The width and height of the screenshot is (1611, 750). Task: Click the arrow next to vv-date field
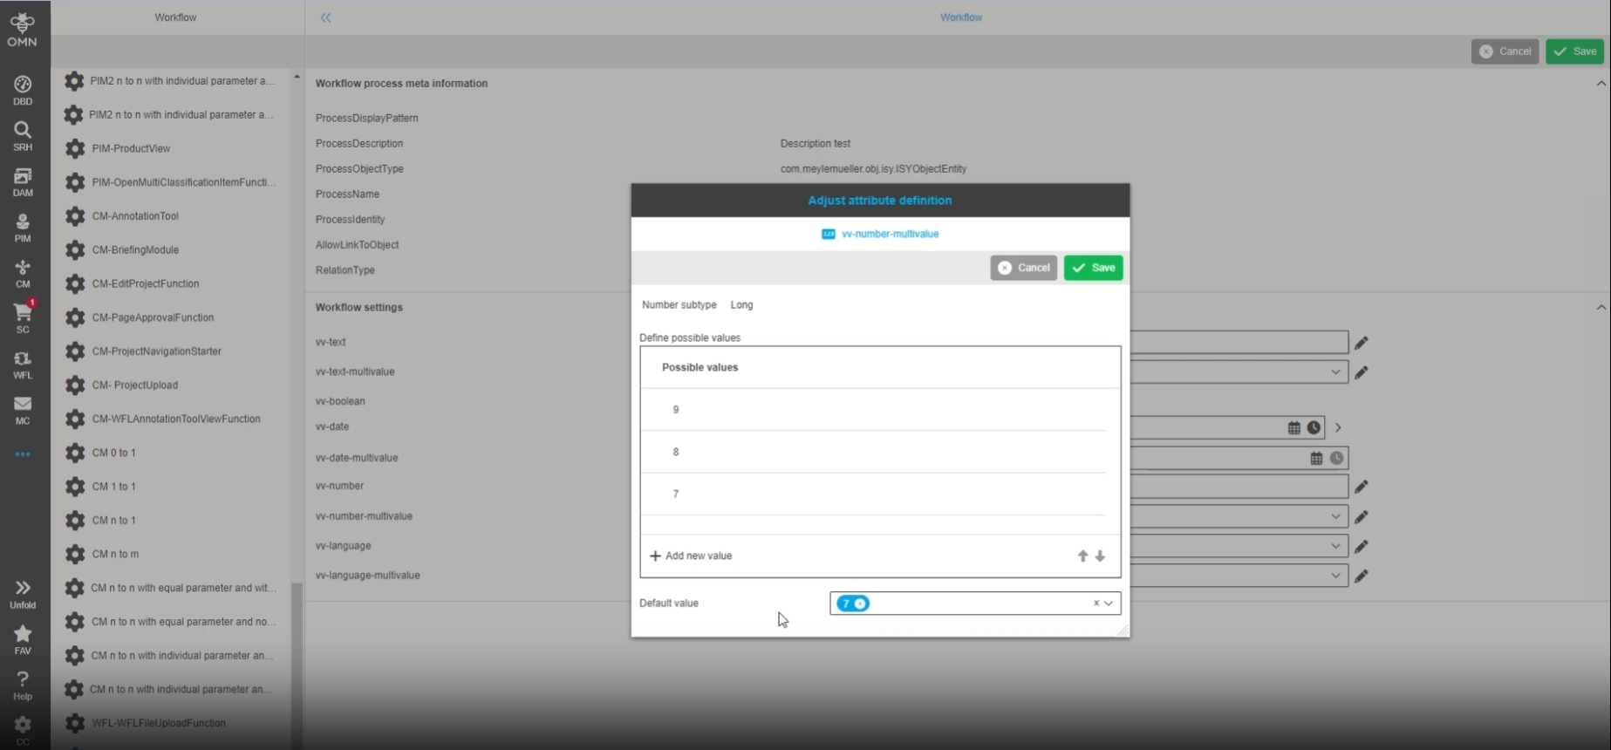[x=1338, y=428]
